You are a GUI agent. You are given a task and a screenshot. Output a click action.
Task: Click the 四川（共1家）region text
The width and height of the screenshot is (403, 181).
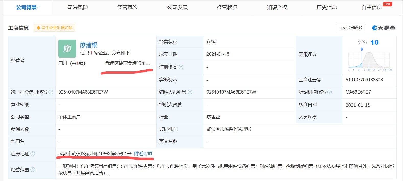coord(72,63)
